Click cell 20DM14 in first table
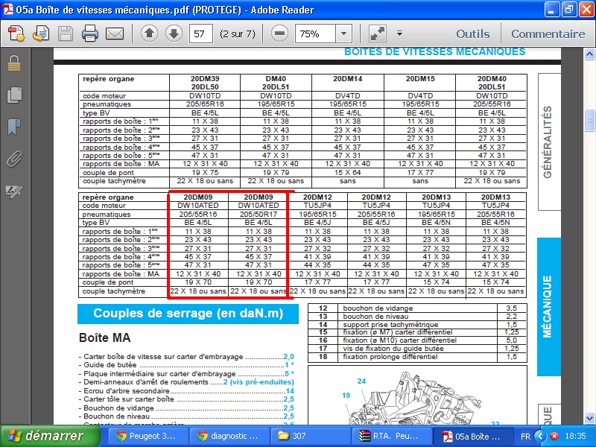The image size is (596, 447). pos(347,83)
